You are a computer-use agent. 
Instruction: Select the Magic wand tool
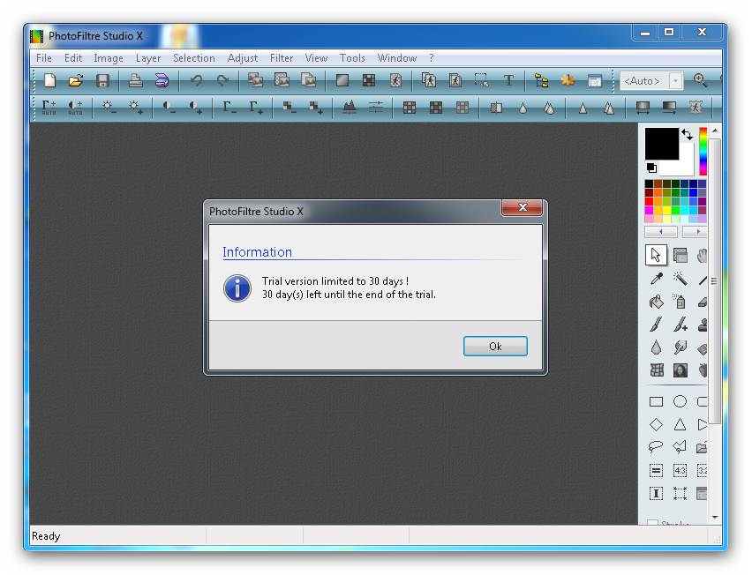click(680, 279)
